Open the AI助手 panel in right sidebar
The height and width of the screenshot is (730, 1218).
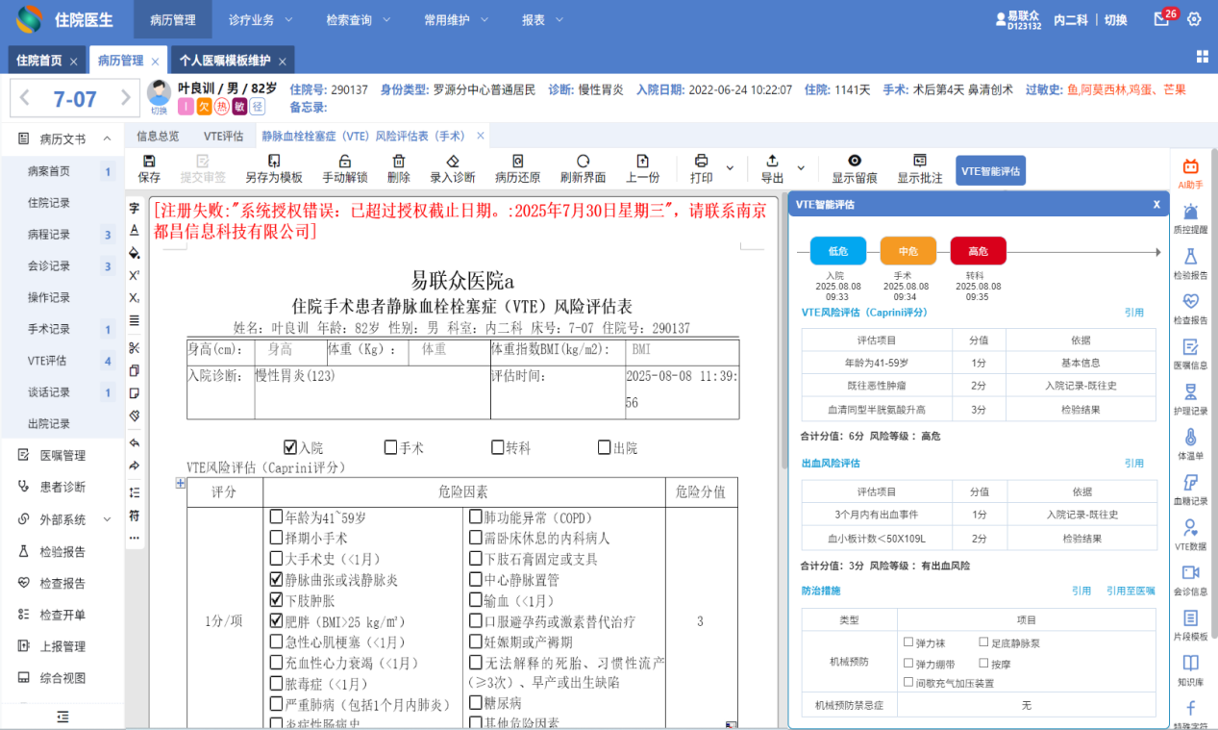1190,173
